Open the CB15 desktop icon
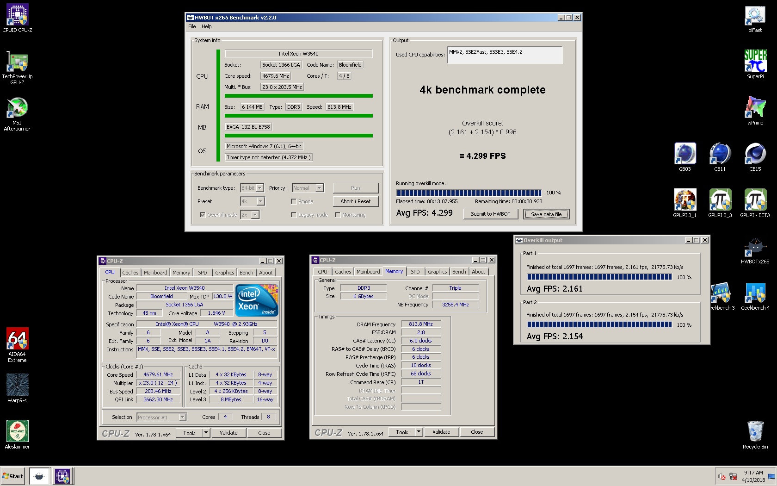The image size is (777, 486). click(755, 157)
